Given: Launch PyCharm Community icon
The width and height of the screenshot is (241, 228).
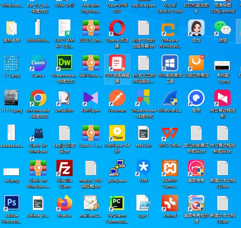Looking at the screenshot, I should pos(117,203).
